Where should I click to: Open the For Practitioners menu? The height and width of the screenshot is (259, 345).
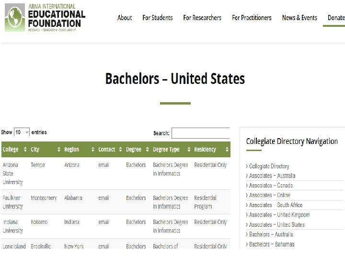pyautogui.click(x=252, y=18)
